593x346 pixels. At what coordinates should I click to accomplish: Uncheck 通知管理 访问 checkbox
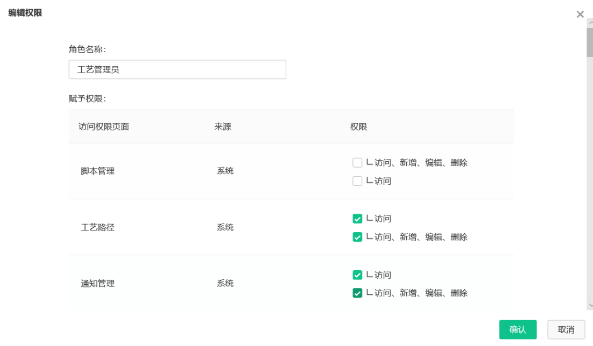(x=357, y=275)
